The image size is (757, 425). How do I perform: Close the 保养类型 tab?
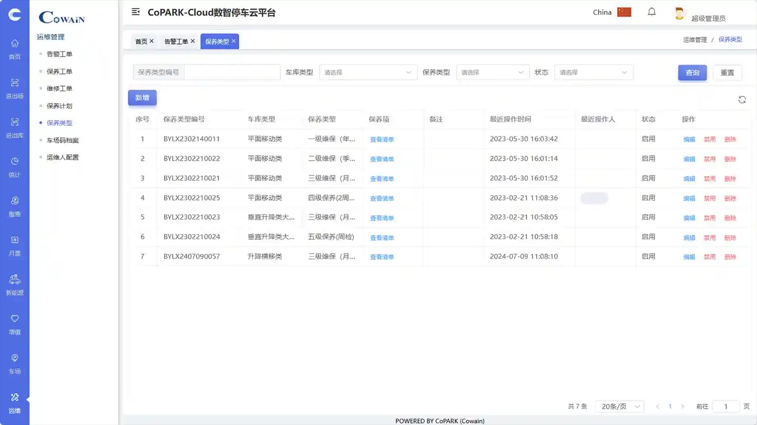pos(233,41)
